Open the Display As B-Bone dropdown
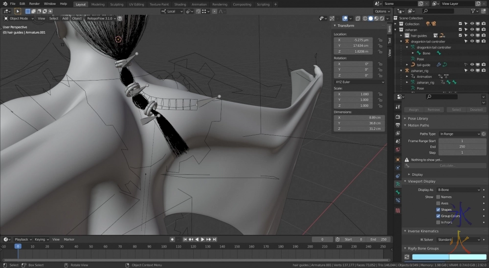This screenshot has width=489, height=268. point(459,190)
